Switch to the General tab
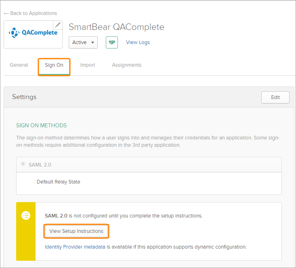This screenshot has width=296, height=268. (19, 65)
